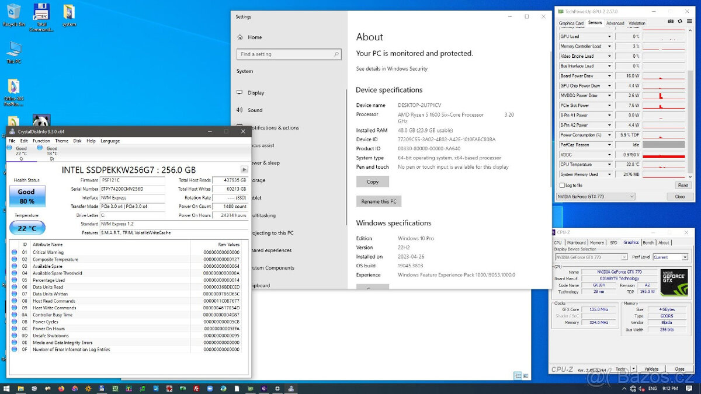Click the Find a setting search box
701x394 pixels.
click(289, 54)
